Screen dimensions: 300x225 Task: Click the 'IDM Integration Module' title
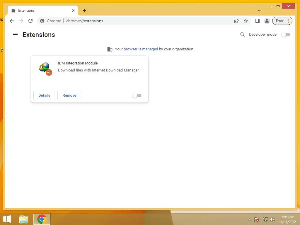(78, 63)
